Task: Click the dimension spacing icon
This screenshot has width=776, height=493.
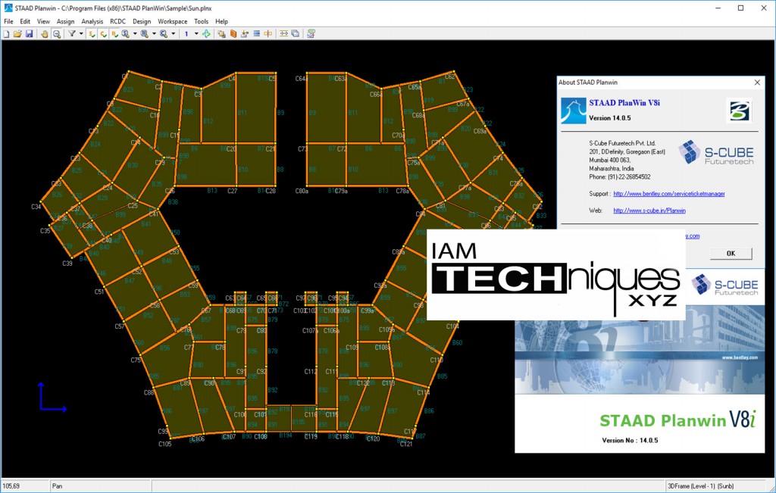Action: (283, 33)
